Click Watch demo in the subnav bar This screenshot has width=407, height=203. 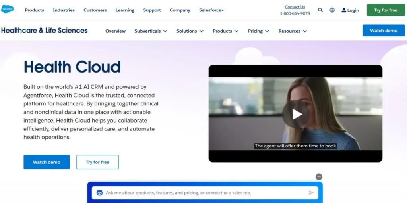coord(384,30)
